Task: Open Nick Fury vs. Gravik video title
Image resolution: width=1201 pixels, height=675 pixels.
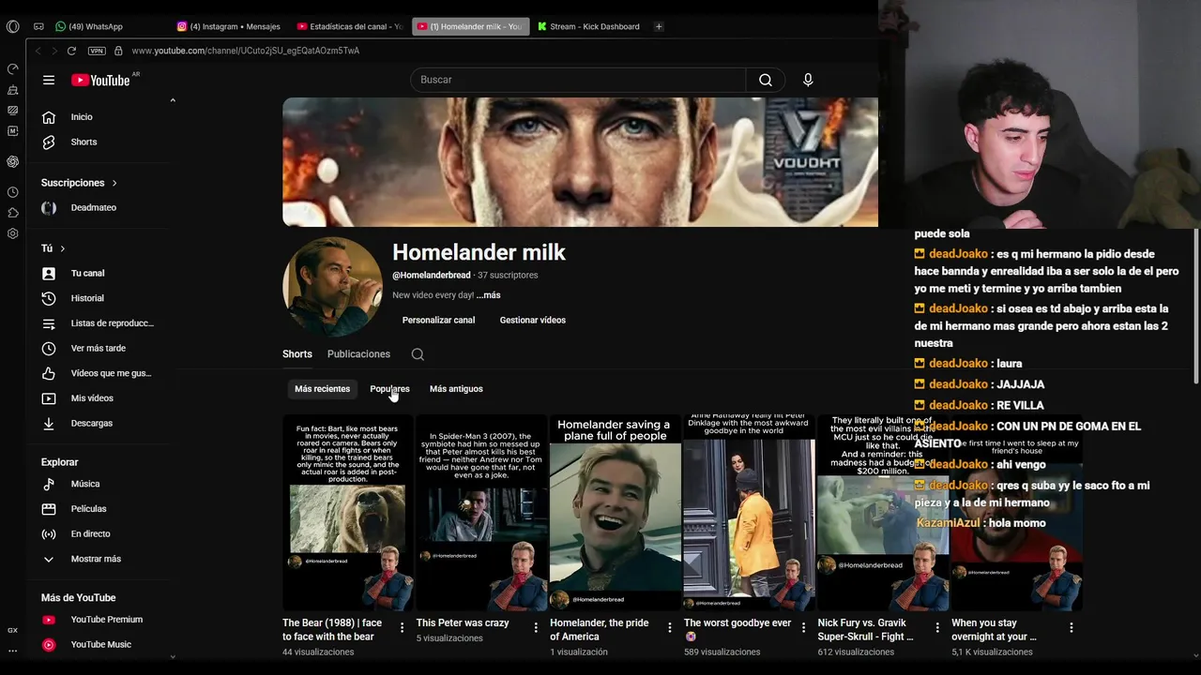Action: [865, 630]
